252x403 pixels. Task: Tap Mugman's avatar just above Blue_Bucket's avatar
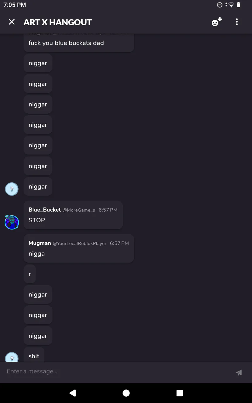click(12, 189)
